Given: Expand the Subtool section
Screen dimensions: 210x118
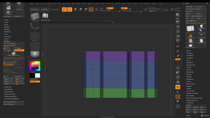Looking at the screenshot, I should click(x=189, y=51).
